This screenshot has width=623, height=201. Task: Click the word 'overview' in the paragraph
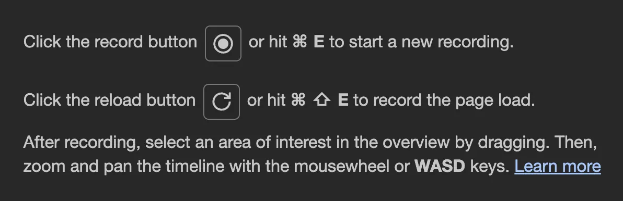417,143
